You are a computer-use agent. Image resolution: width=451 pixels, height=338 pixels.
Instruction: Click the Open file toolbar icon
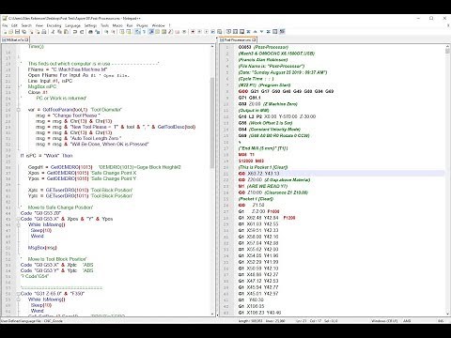(x=10, y=32)
